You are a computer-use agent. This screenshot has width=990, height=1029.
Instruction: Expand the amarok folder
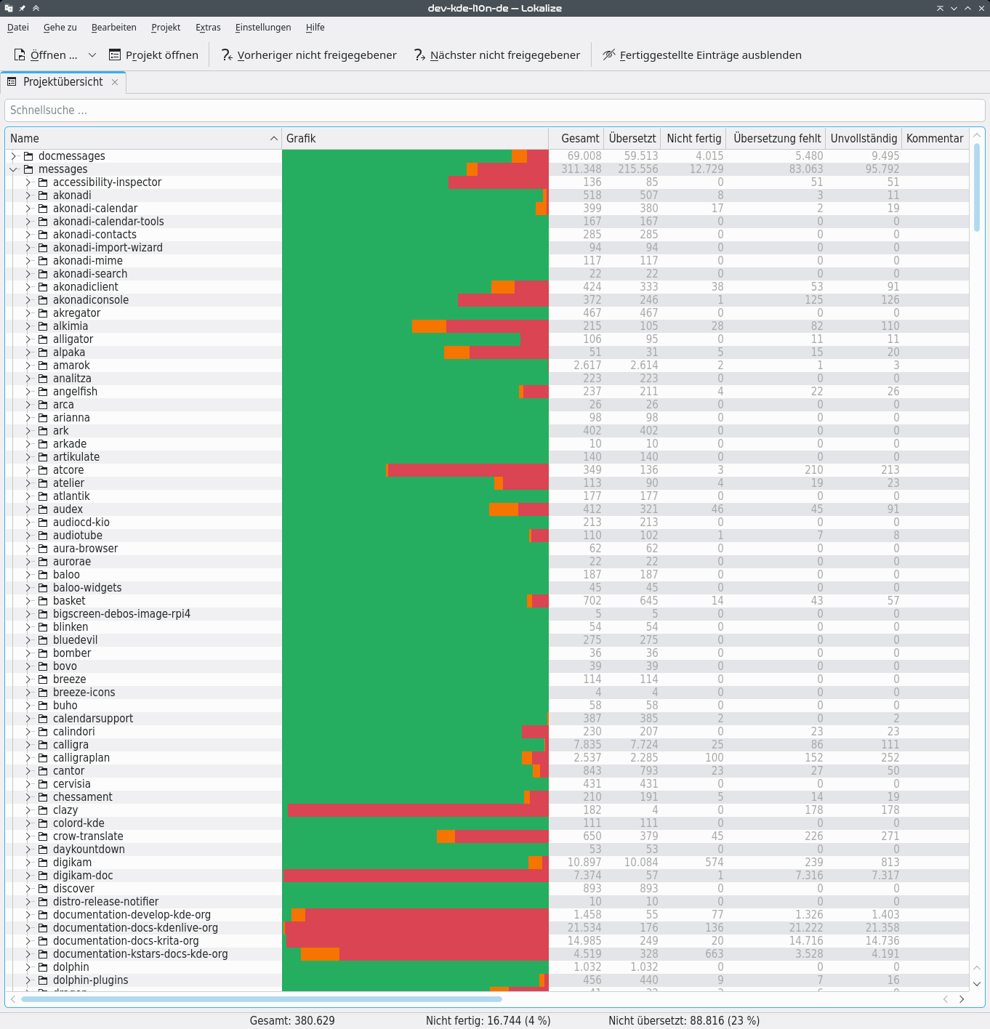pos(28,366)
